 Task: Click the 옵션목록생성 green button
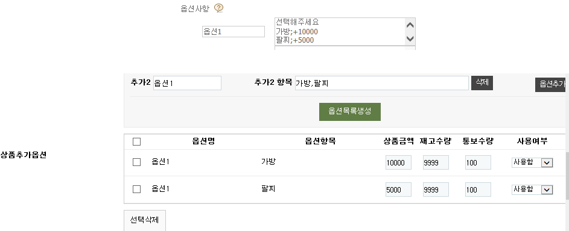[x=350, y=112]
